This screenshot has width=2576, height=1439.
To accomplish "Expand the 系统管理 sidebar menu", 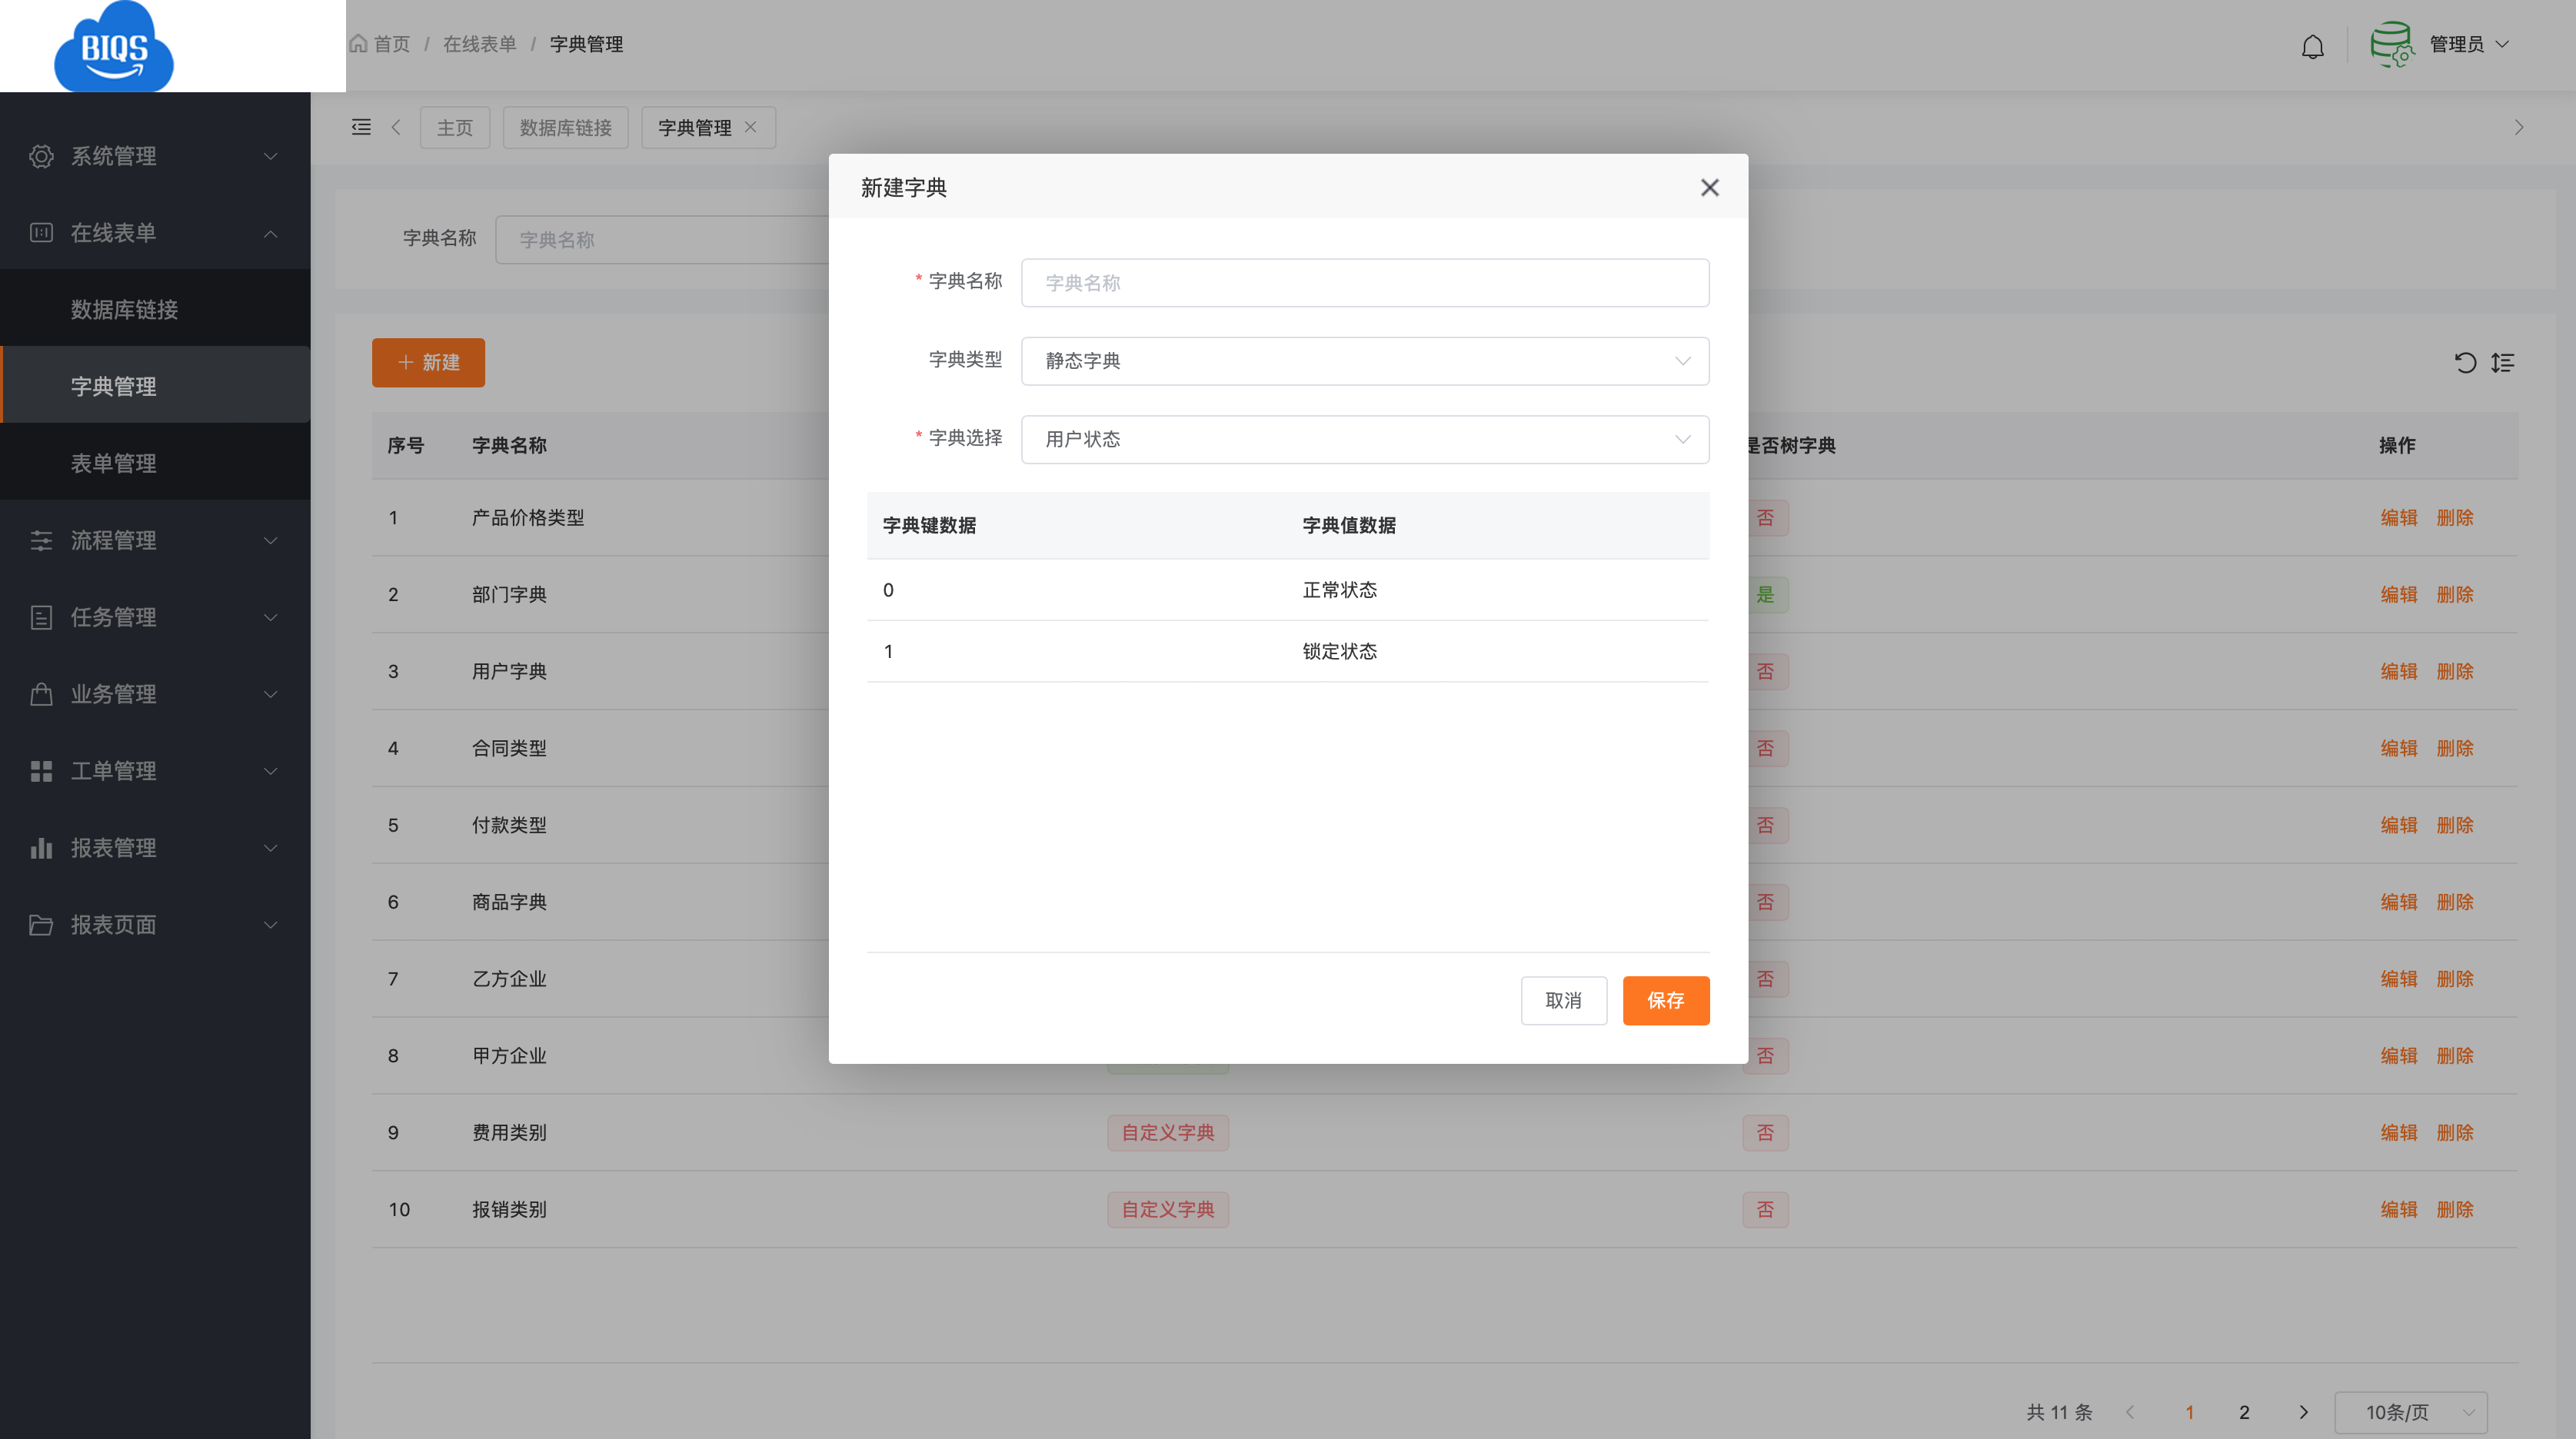I will click(x=155, y=156).
